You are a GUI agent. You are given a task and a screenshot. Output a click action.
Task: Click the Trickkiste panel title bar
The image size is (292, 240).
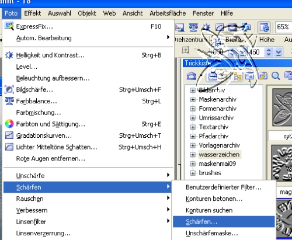(237, 63)
